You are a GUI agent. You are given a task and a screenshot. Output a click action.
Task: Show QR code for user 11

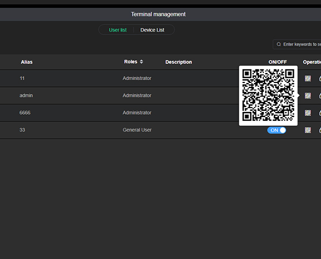tap(308, 79)
